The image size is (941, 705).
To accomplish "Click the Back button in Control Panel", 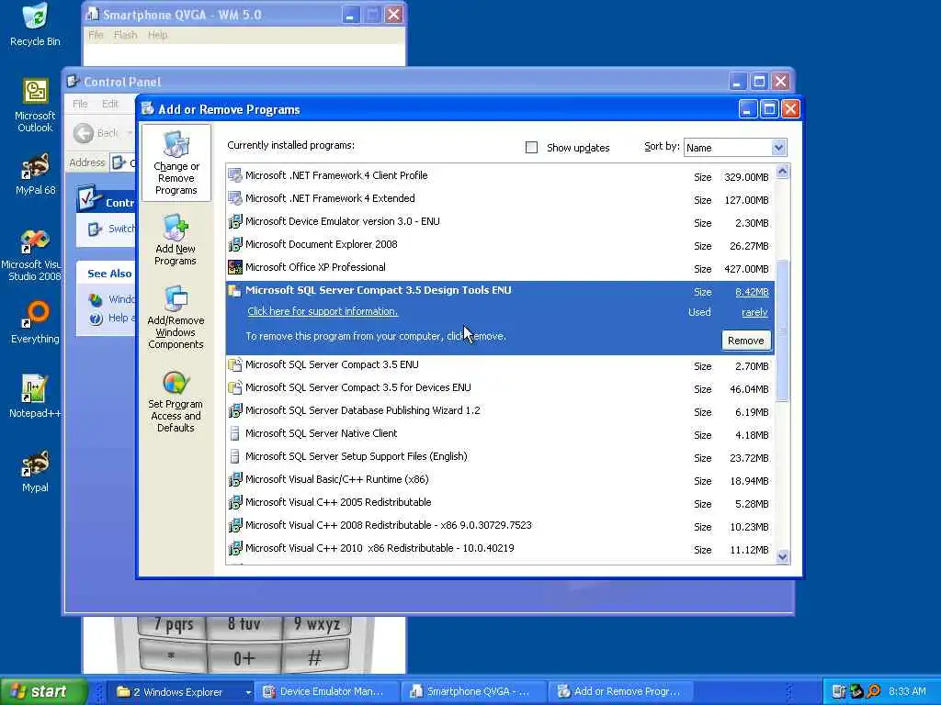I will [96, 133].
